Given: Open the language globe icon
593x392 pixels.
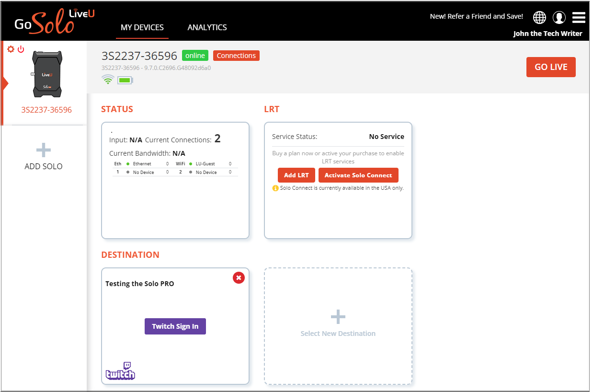Looking at the screenshot, I should (x=540, y=17).
